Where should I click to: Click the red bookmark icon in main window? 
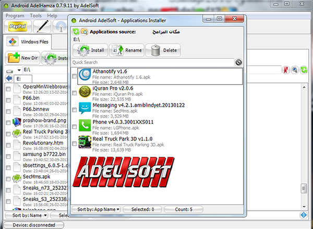point(286,70)
